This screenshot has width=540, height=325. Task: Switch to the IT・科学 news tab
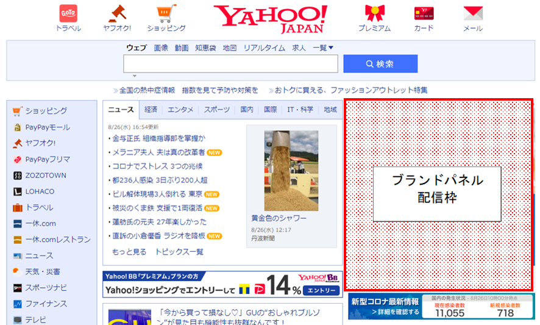tap(300, 110)
